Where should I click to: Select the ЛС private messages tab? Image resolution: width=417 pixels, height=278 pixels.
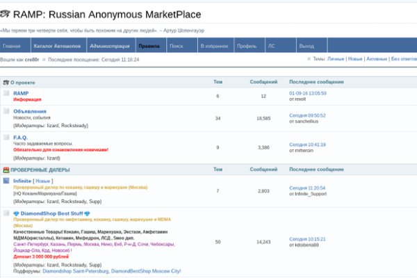point(272,46)
